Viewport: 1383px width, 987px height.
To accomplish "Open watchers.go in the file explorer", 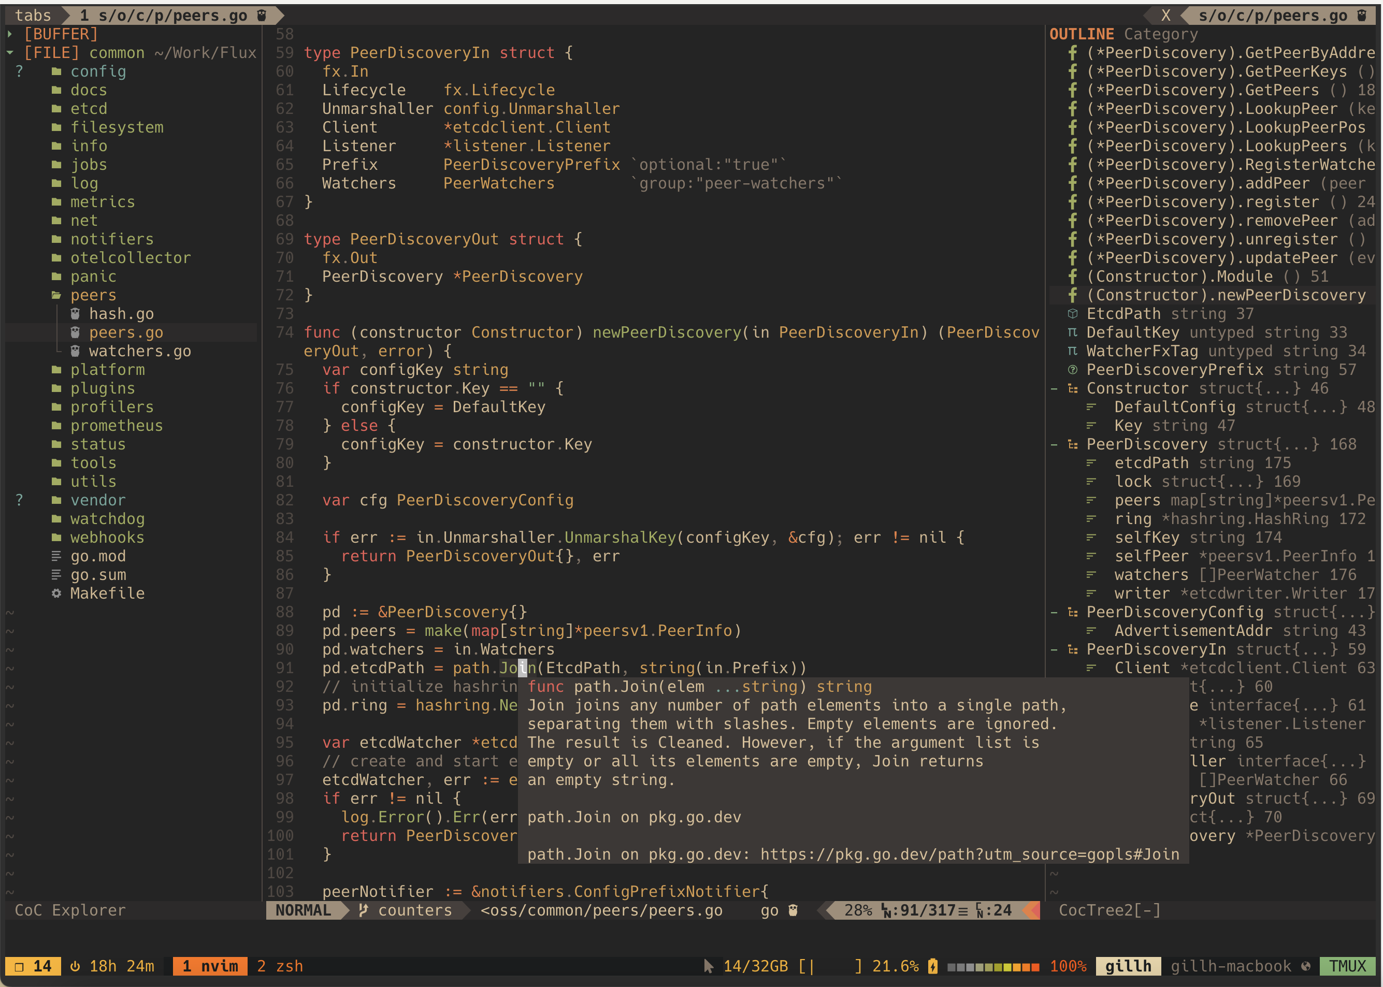I will pos(140,351).
